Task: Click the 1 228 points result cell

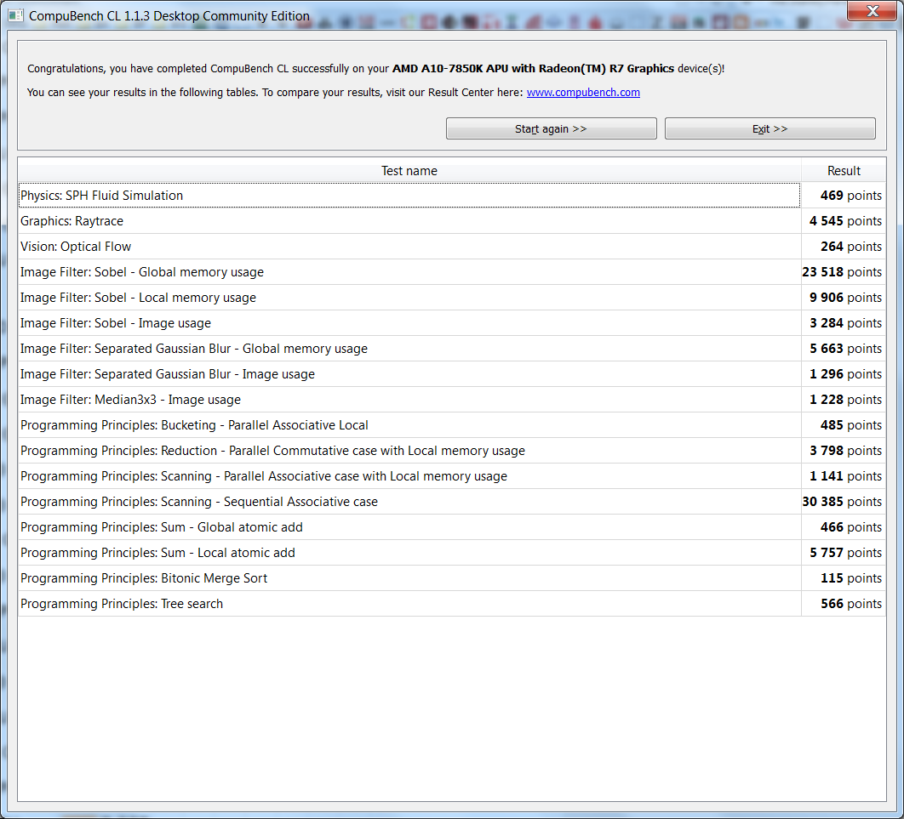Action: (844, 400)
